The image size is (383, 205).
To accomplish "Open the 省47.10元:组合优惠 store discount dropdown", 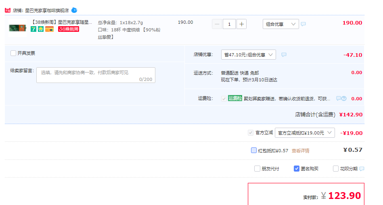I will pyautogui.click(x=249, y=55).
